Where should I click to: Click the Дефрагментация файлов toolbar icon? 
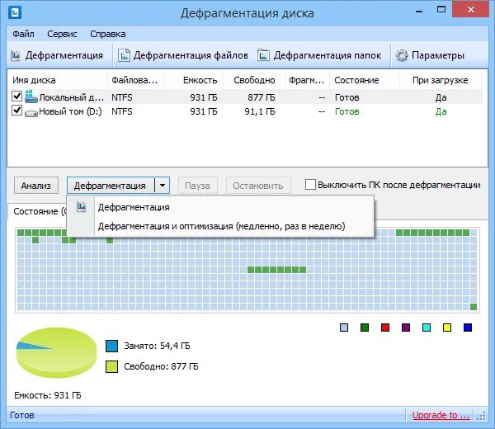[x=124, y=55]
